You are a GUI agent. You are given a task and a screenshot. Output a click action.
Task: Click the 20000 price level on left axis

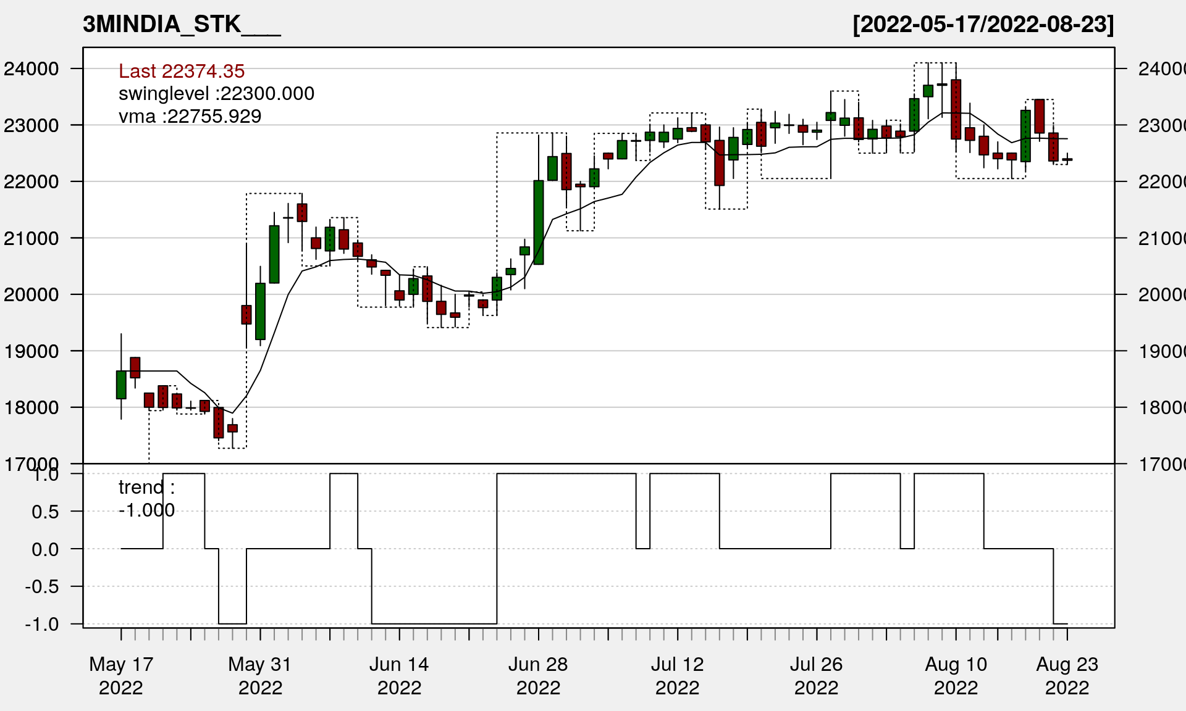(31, 294)
